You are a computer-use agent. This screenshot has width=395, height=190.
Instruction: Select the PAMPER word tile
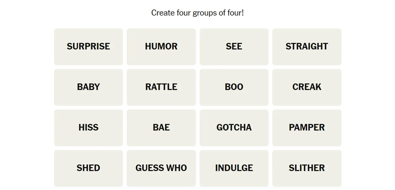click(307, 128)
